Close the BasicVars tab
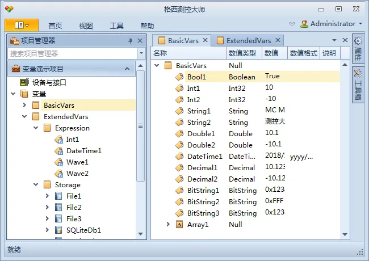369x261 pixels. pos(205,40)
